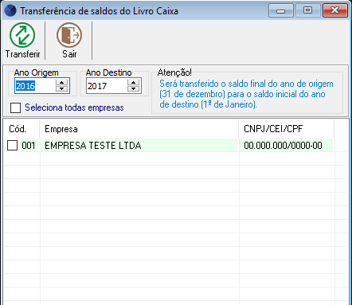Viewport: 352px width, 305px height.
Task: Increase Ano Origem with up arrow
Action: pos(61,82)
